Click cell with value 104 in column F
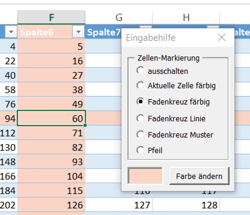This screenshot has height=215, width=250. point(51,176)
